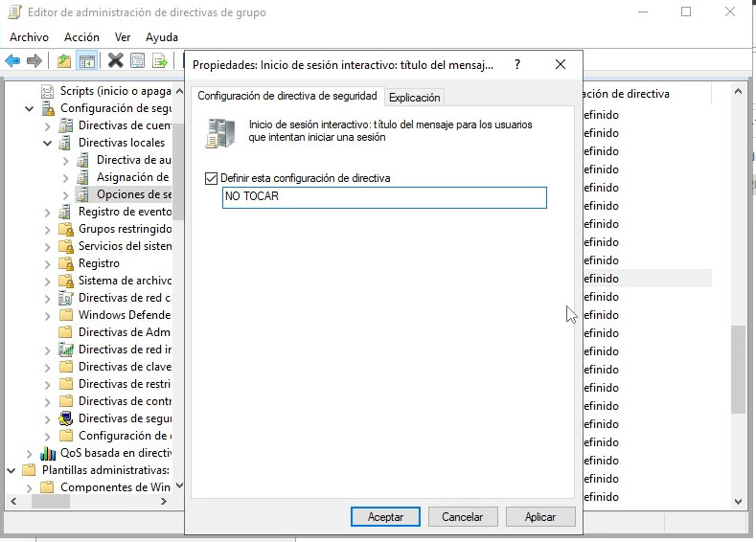Click the Export list toolbar icon

[x=160, y=61]
